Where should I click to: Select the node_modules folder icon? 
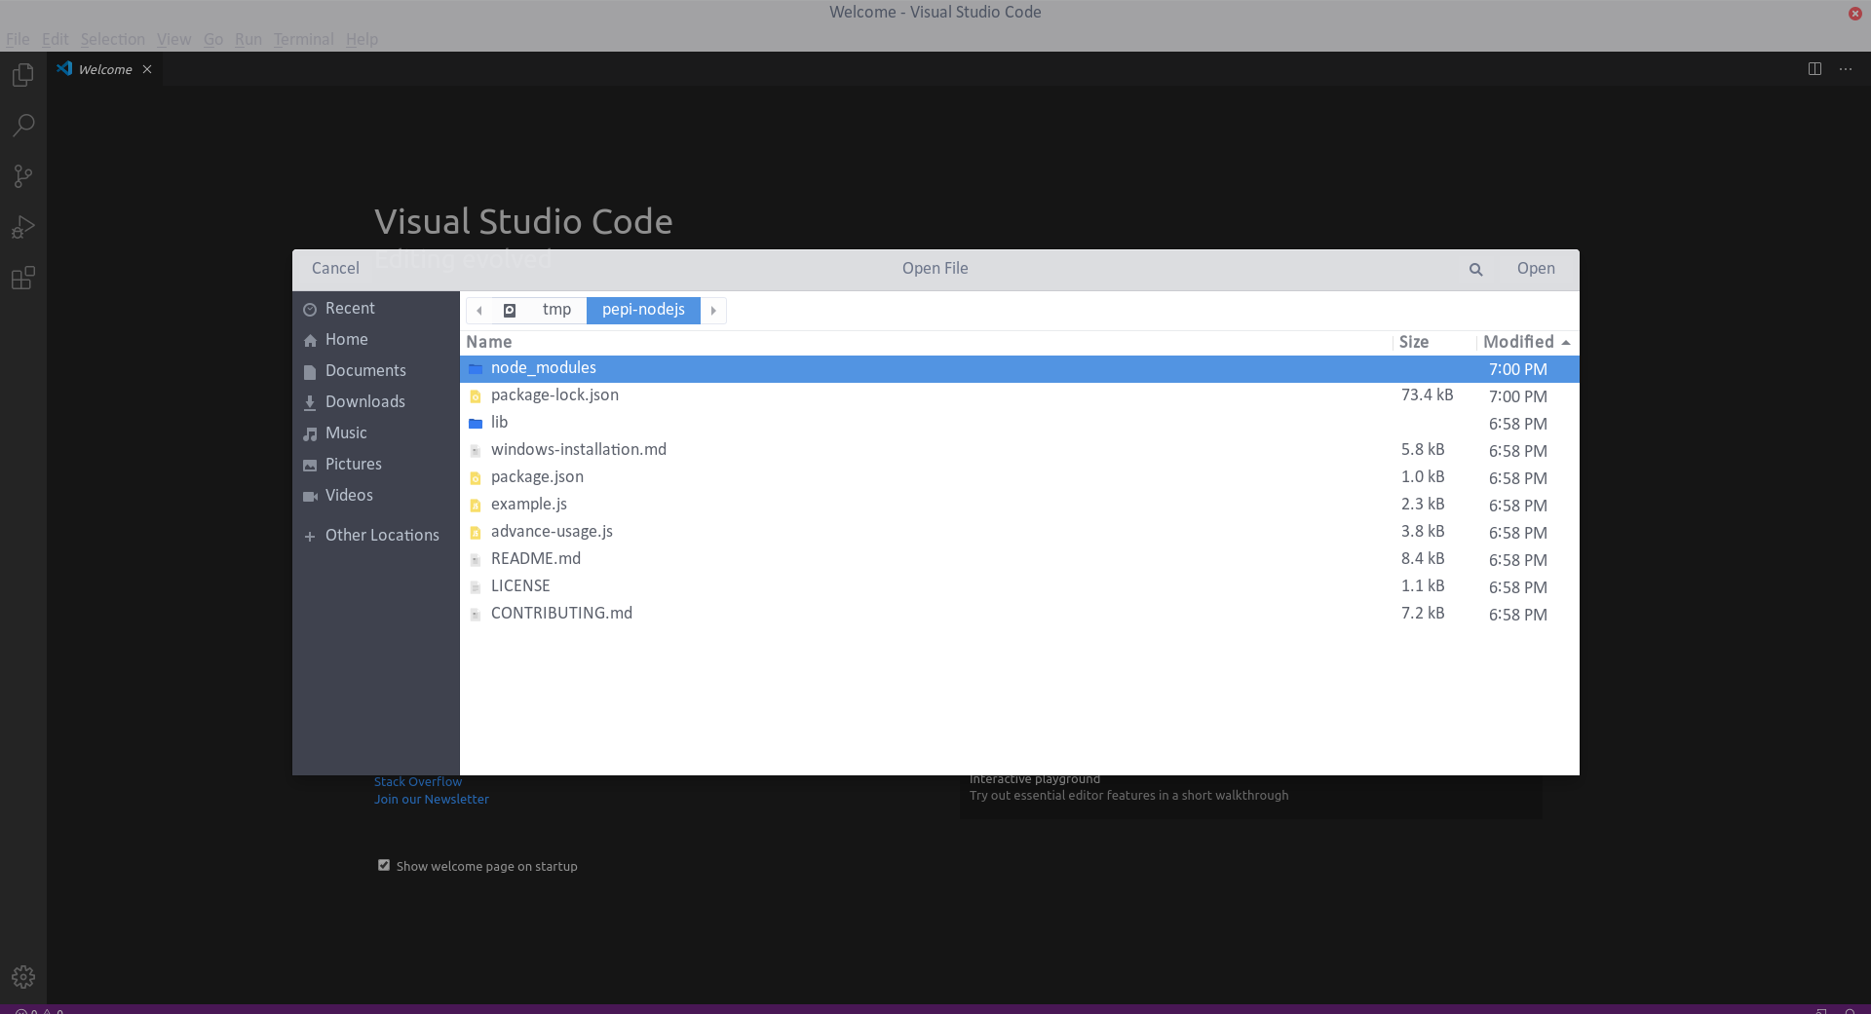click(x=476, y=369)
